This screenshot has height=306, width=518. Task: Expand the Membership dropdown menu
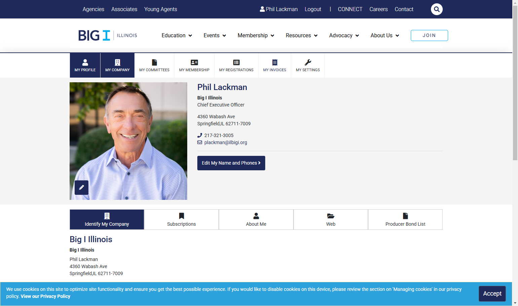click(256, 35)
